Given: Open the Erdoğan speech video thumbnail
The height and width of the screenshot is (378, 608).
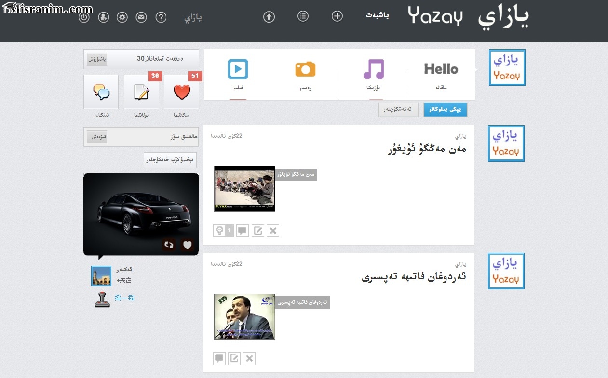Looking at the screenshot, I should [x=244, y=317].
